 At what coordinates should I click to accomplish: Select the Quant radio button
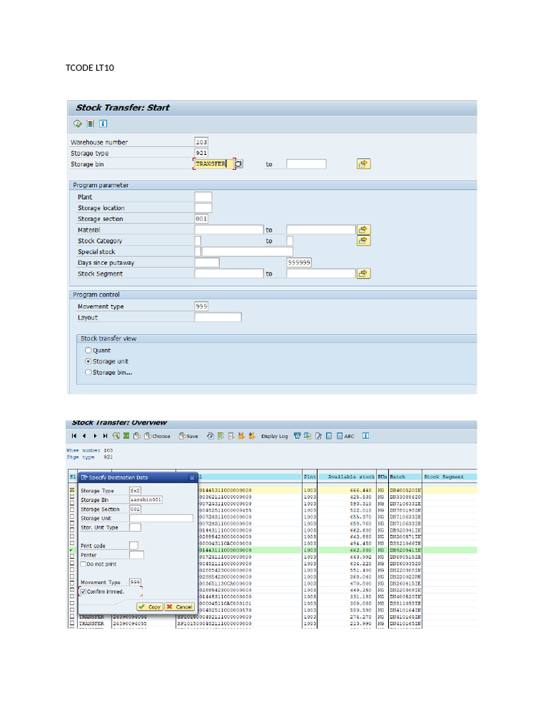(x=88, y=350)
